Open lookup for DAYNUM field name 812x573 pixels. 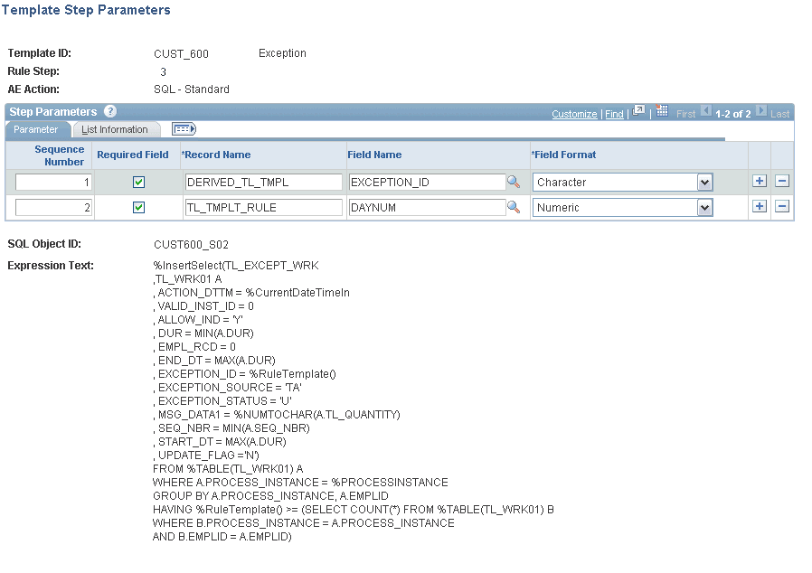tap(514, 207)
